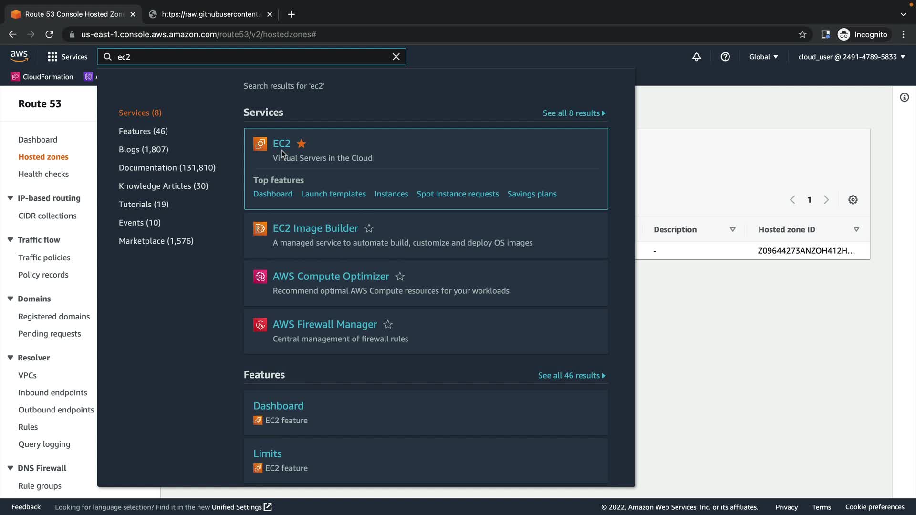Open the Services grid menu
The image size is (916, 515).
[67, 57]
